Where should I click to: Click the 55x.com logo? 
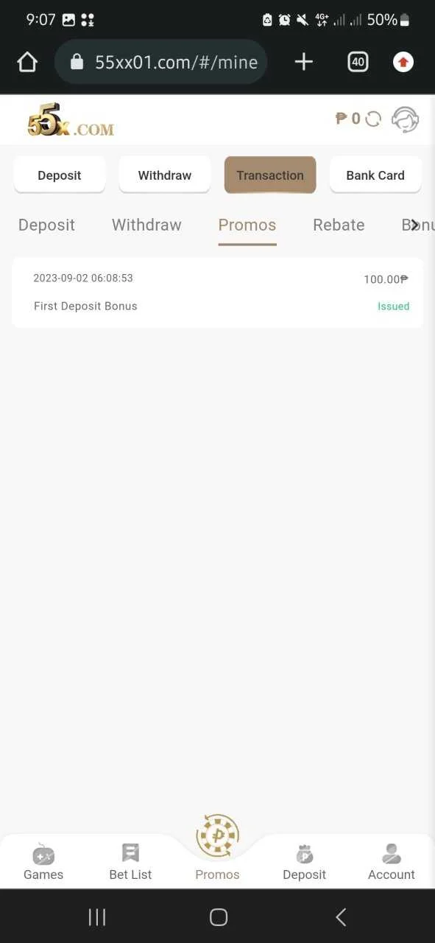pyautogui.click(x=71, y=121)
